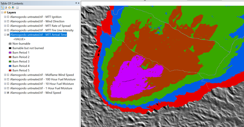Image resolution: width=244 pixels, height=127 pixels.
Task: Expand the MTT Ignition layer
Action: click(5, 17)
